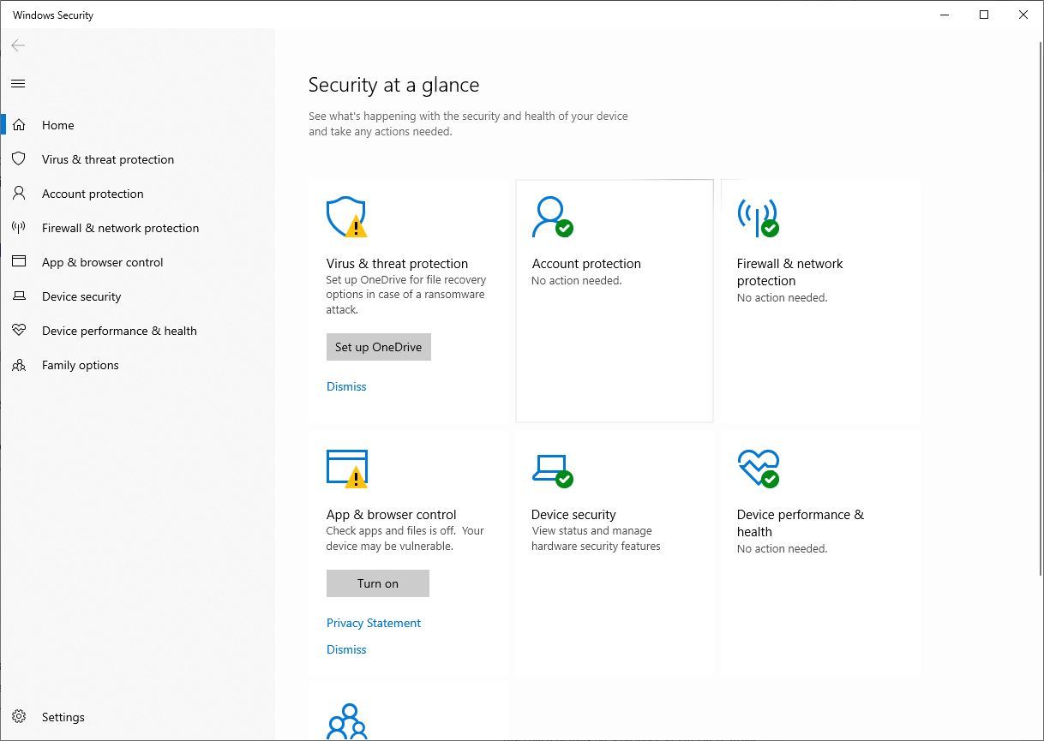Open Virus & threat protection in sidebar
The height and width of the screenshot is (741, 1044).
[x=107, y=159]
